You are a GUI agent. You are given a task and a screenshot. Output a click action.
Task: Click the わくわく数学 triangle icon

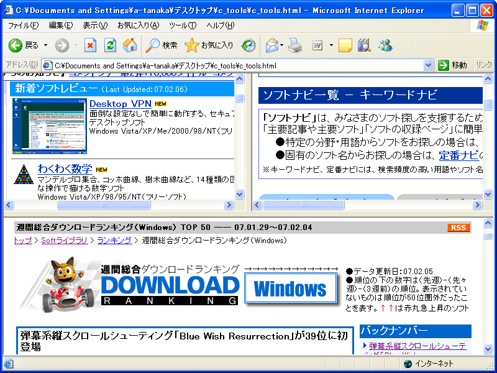(24, 174)
